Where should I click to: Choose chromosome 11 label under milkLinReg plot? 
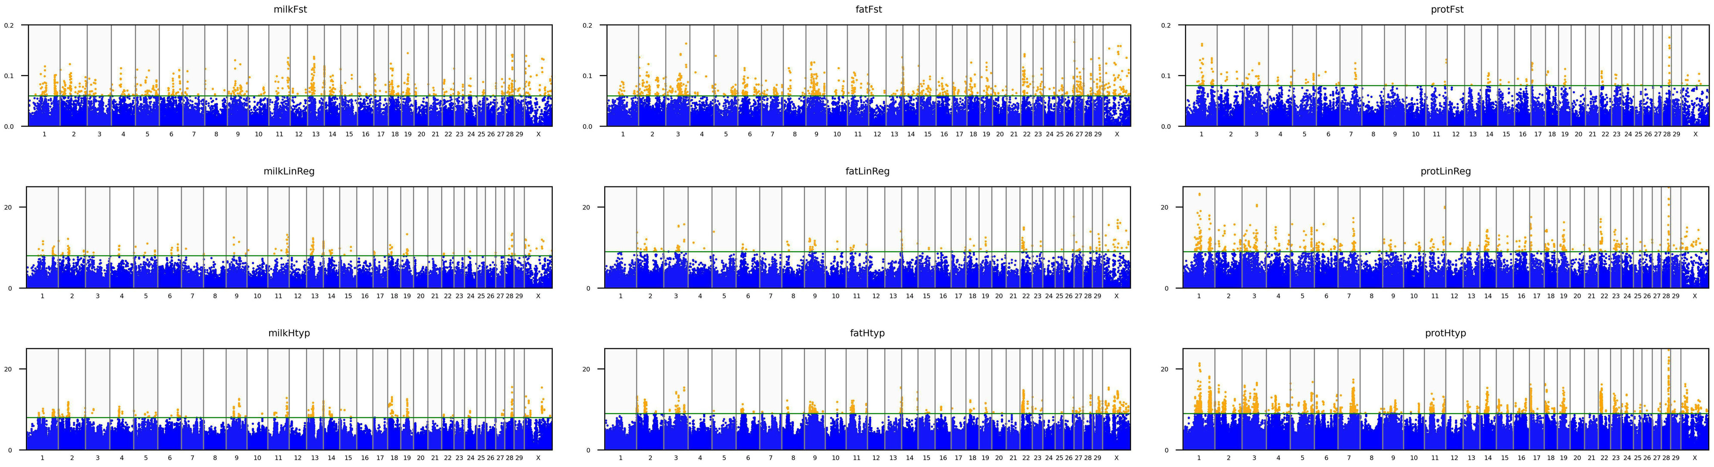(x=278, y=296)
